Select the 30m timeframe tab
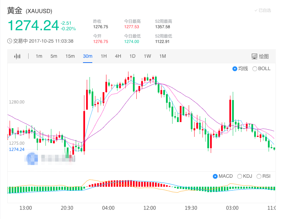 (88, 56)
